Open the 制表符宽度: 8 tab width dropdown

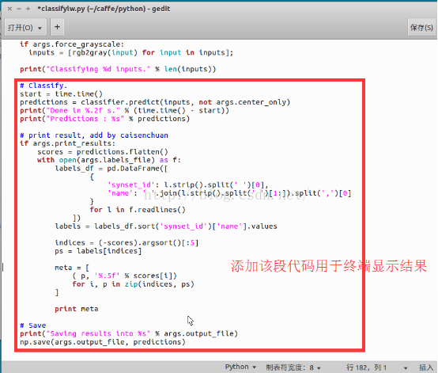(293, 367)
